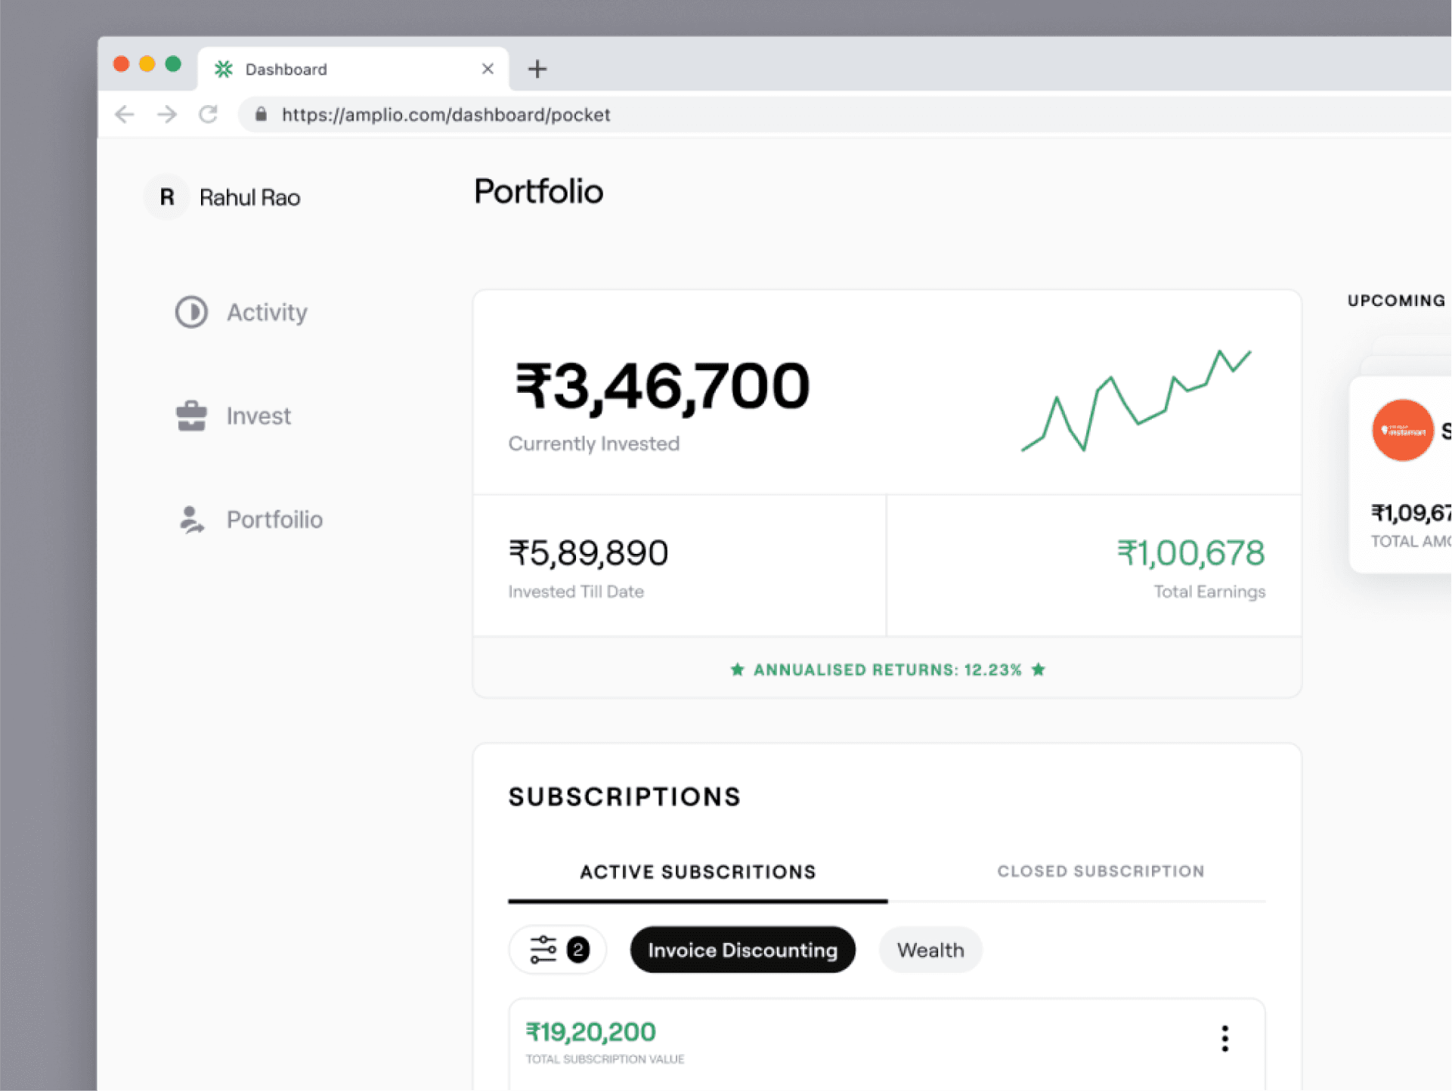Open three-dot menu on subscription card
The width and height of the screenshot is (1452, 1091).
pyautogui.click(x=1224, y=1039)
